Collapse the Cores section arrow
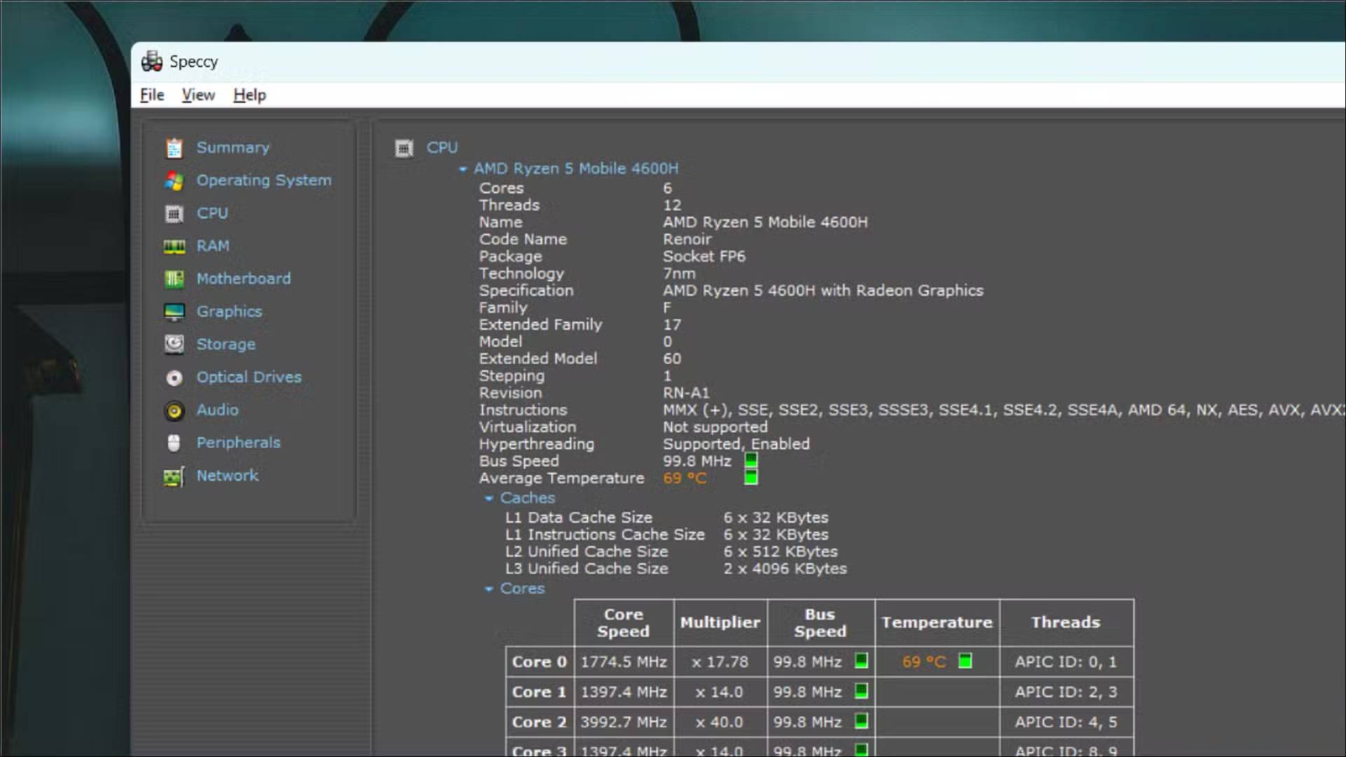This screenshot has width=1346, height=757. [489, 589]
